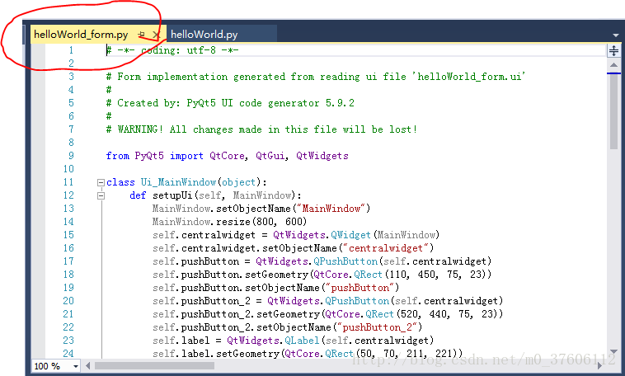
Task: Click 'QWidget' on line 15
Action: click(350, 235)
